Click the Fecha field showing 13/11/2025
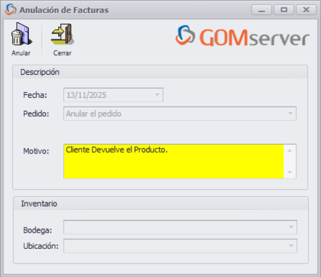The height and width of the screenshot is (277, 321). (113, 95)
